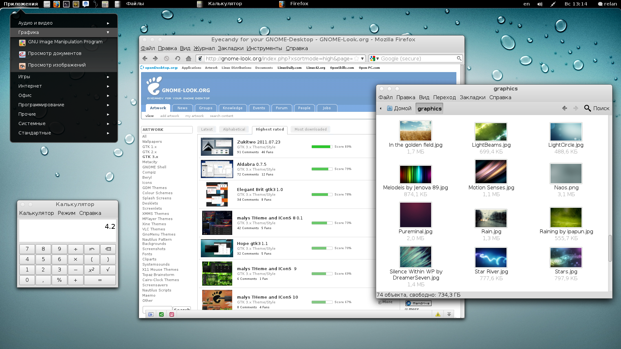The image size is (621, 349).
Task: Click Zukitwo 89% score bar
Action: click(322, 147)
